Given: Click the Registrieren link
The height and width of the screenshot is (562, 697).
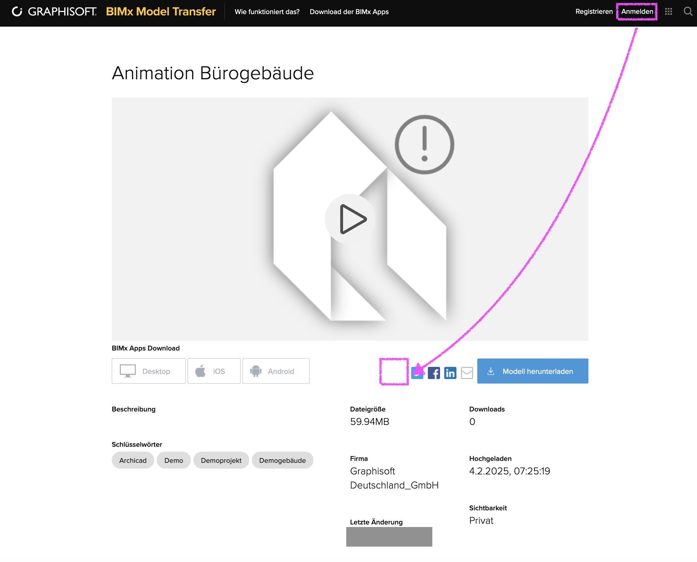Looking at the screenshot, I should [x=594, y=12].
